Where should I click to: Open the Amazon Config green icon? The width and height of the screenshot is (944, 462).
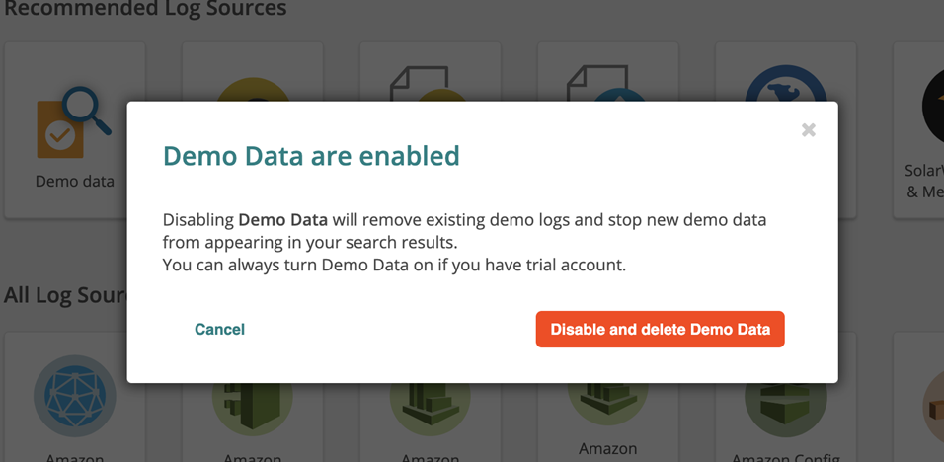pyautogui.click(x=786, y=407)
